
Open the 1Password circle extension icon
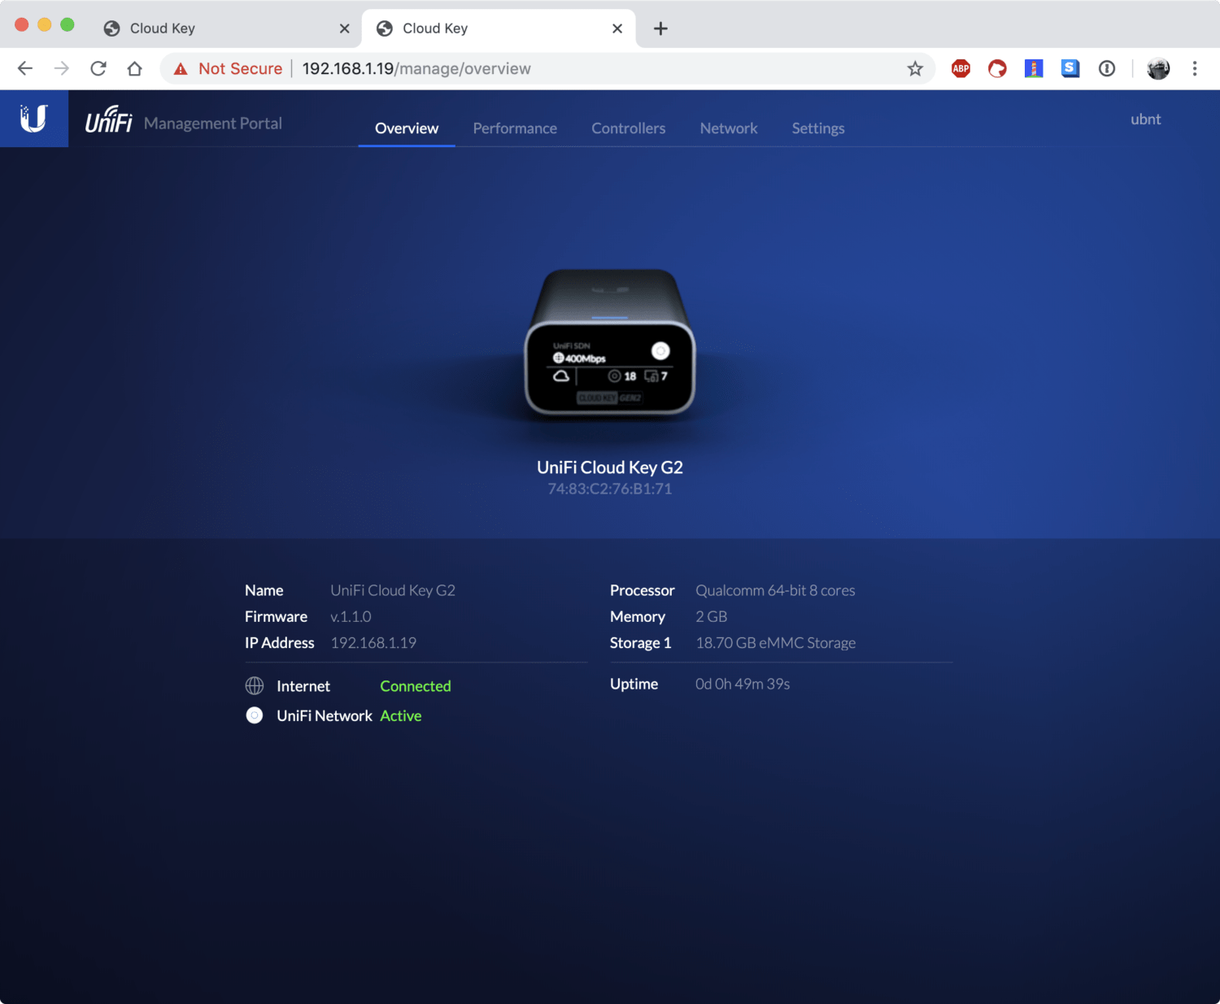pos(1107,68)
